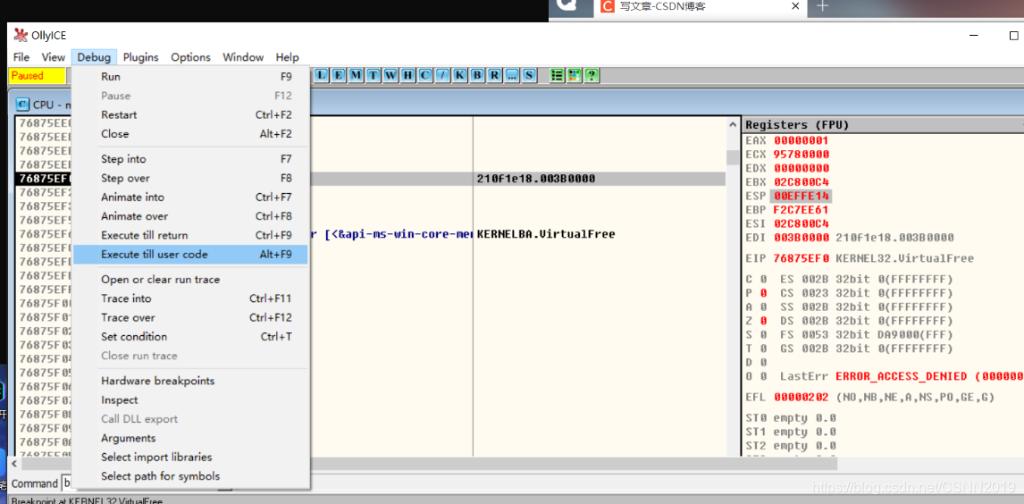Viewport: 1024px width, 504px height.
Task: Choose Restart from the Debug menu
Action: coord(190,115)
